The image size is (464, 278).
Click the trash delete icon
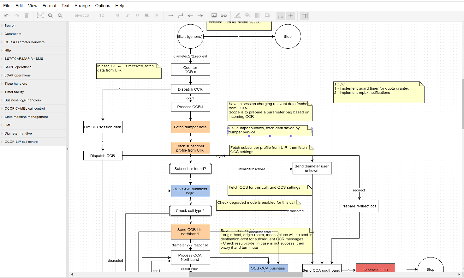[27, 15]
